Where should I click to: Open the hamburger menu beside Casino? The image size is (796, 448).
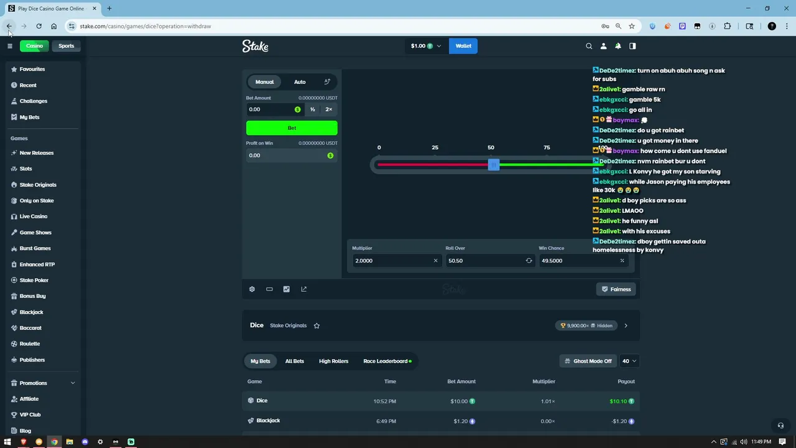pos(9,46)
